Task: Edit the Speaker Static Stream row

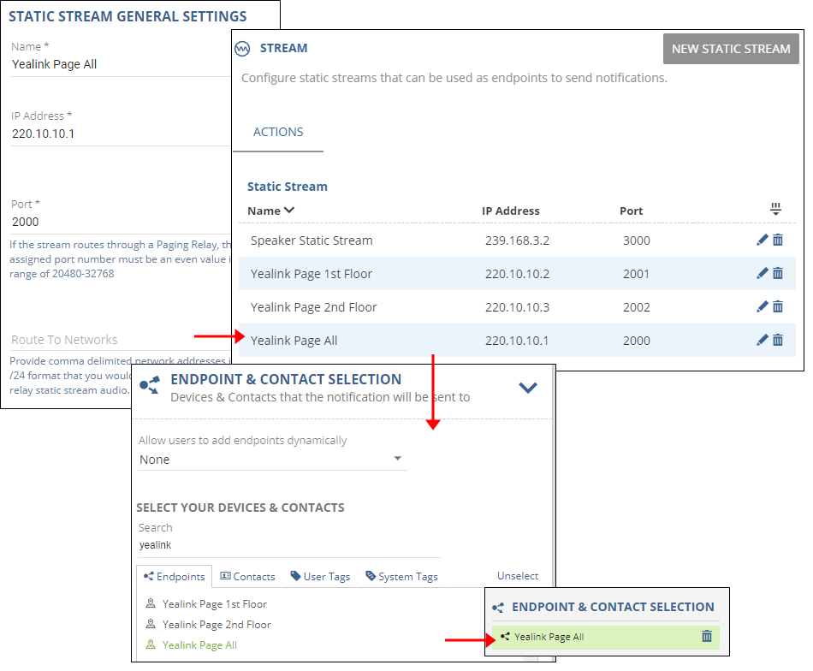Action: tap(762, 240)
